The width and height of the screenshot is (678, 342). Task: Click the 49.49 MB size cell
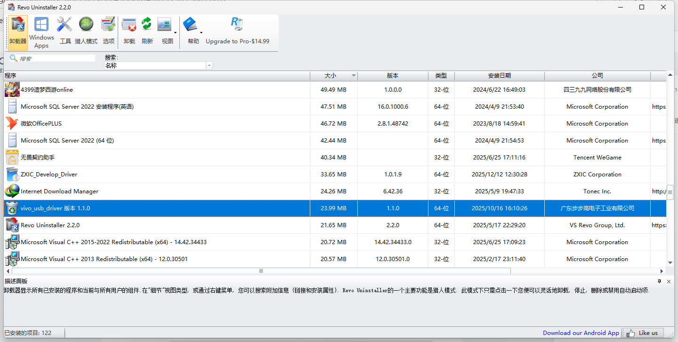point(333,89)
